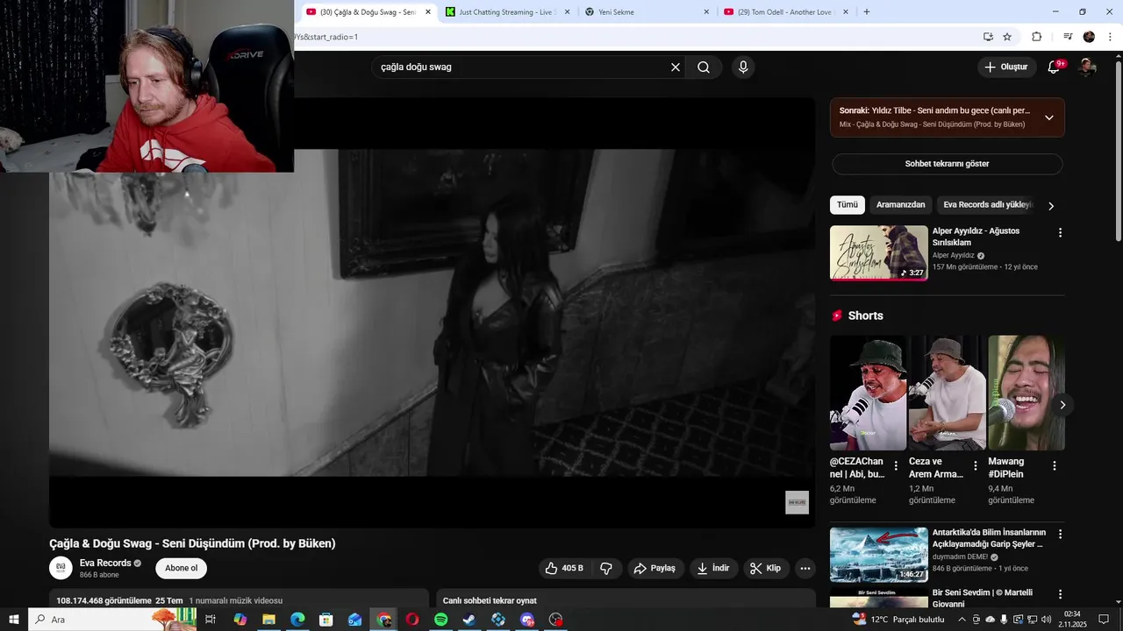1123x631 pixels.
Task: Open the media controls icon in Chrome toolbar
Action: point(1068,37)
